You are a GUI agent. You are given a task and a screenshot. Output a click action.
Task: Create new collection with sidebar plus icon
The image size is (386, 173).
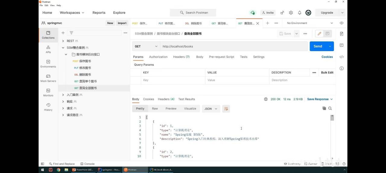click(x=63, y=33)
